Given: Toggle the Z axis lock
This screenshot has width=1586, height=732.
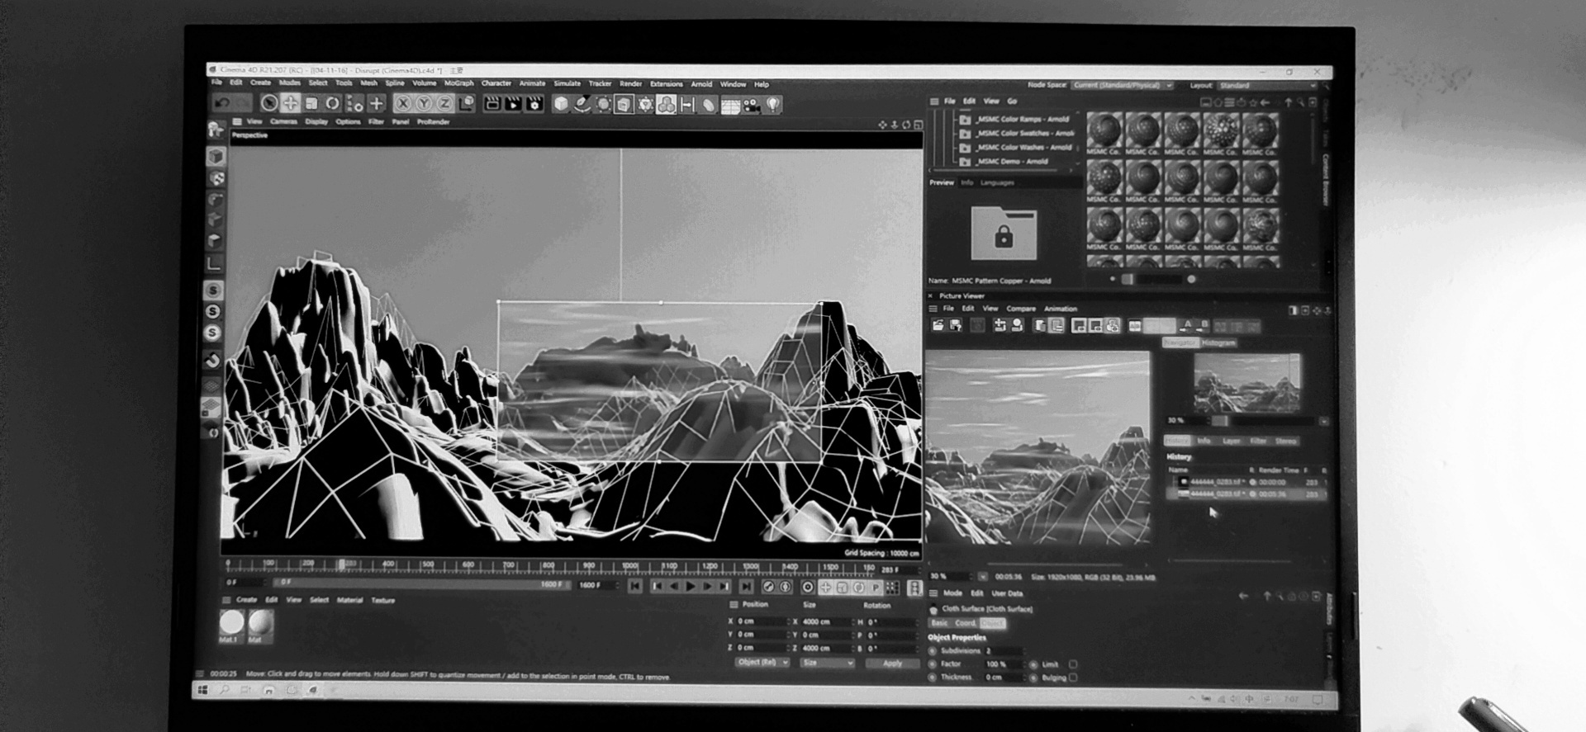Looking at the screenshot, I should (x=444, y=103).
